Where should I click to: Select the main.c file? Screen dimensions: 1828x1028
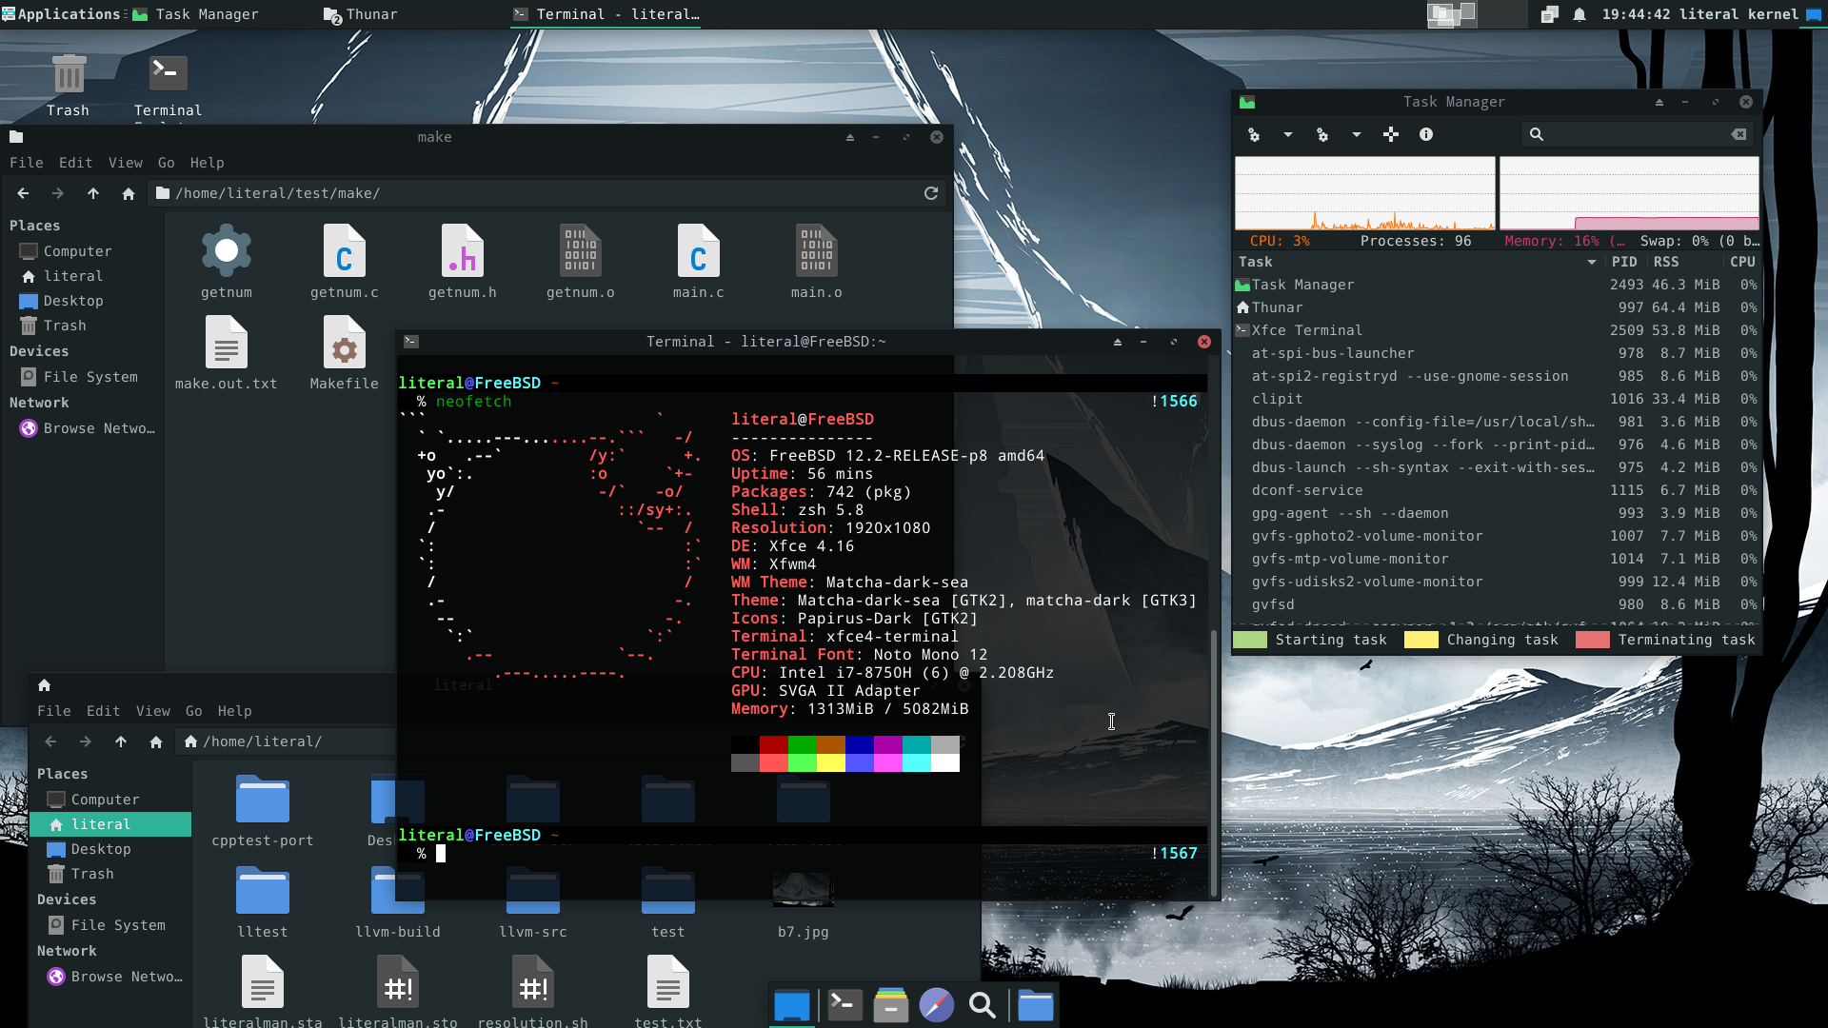[699, 262]
